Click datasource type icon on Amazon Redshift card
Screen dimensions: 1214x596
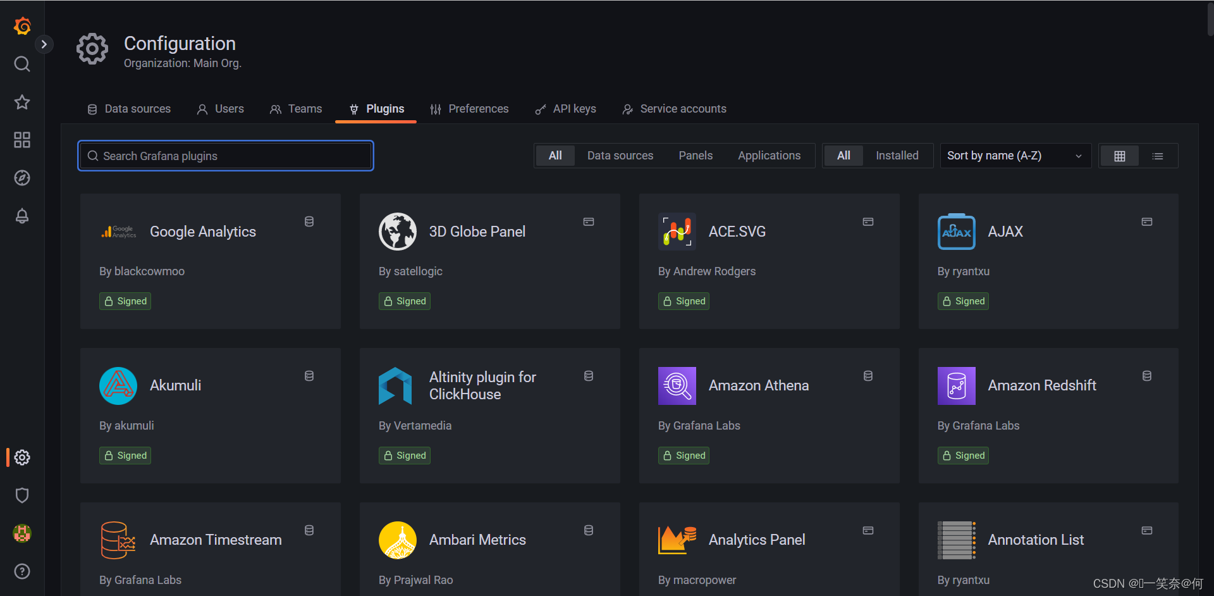pyautogui.click(x=1147, y=376)
